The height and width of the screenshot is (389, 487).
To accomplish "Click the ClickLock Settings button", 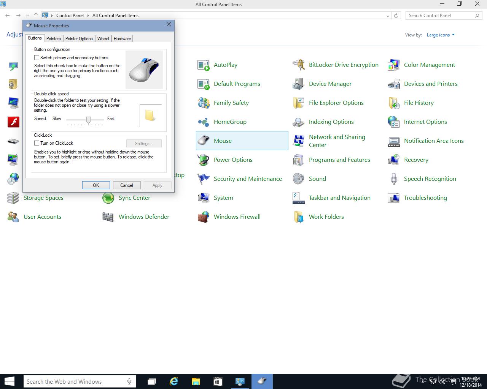I will click(x=144, y=144).
